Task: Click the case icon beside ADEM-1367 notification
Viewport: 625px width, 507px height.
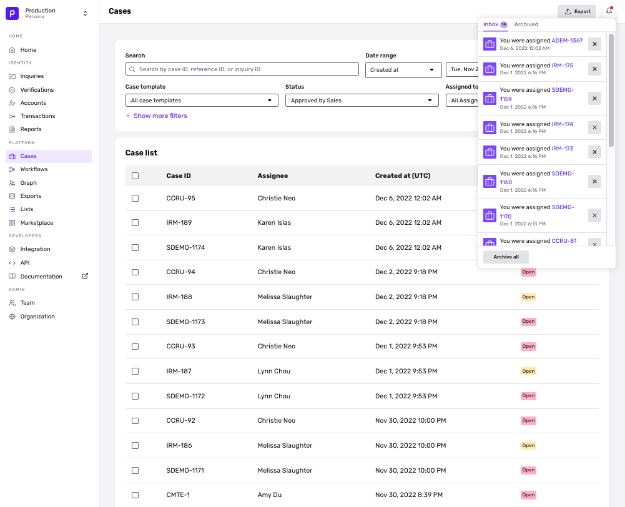Action: click(x=490, y=44)
